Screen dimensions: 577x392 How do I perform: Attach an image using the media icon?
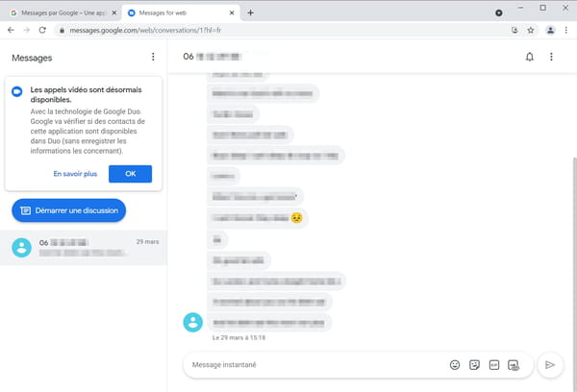click(x=514, y=365)
